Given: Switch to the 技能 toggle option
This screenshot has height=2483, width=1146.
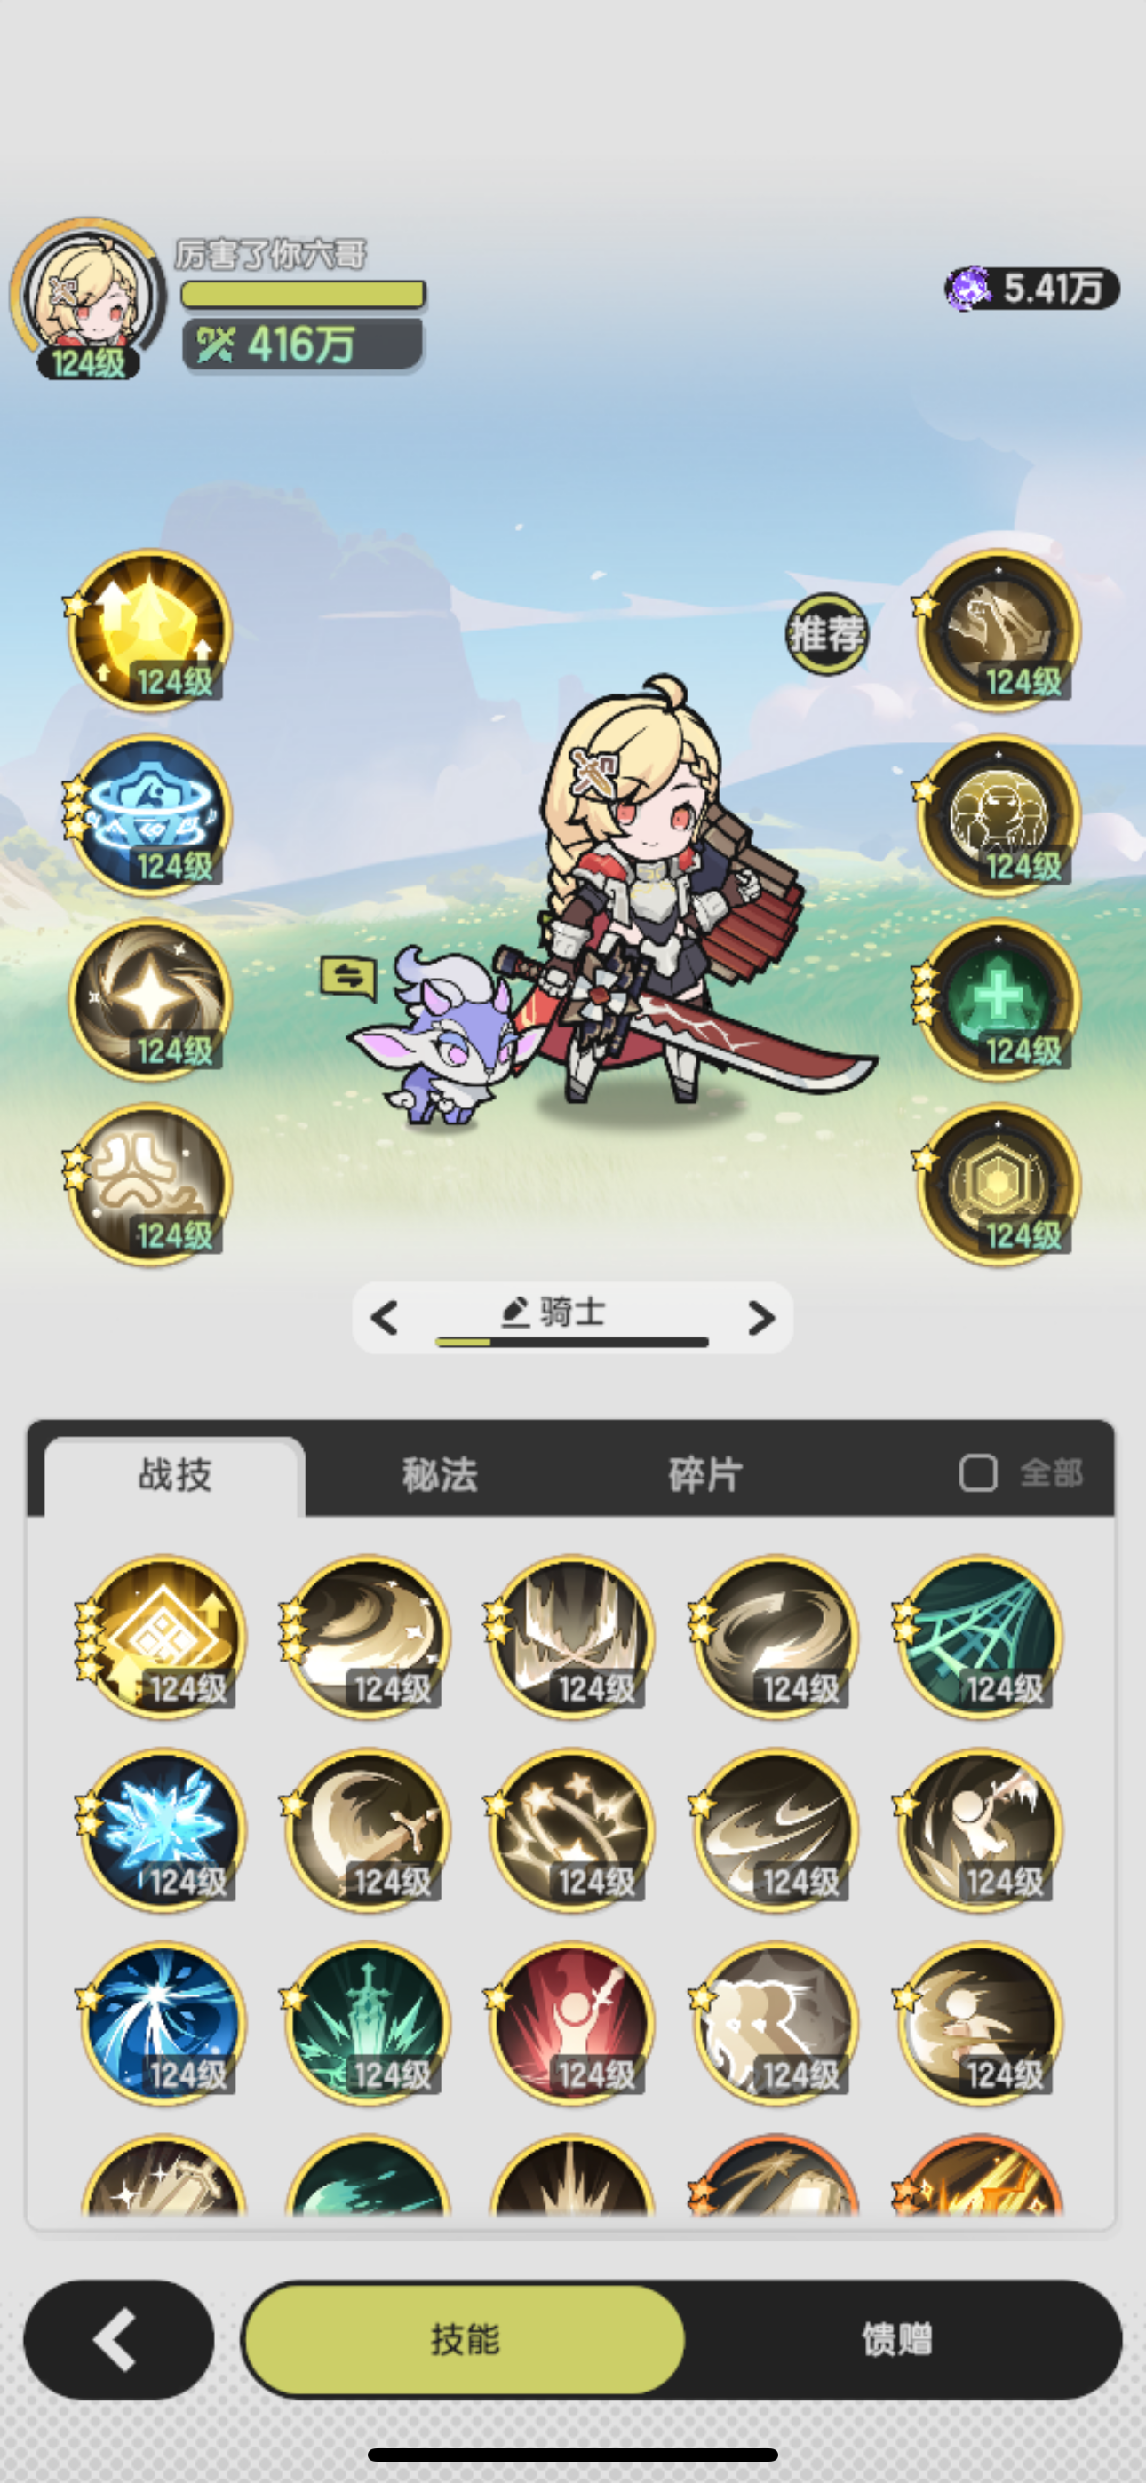Looking at the screenshot, I should click(464, 2339).
